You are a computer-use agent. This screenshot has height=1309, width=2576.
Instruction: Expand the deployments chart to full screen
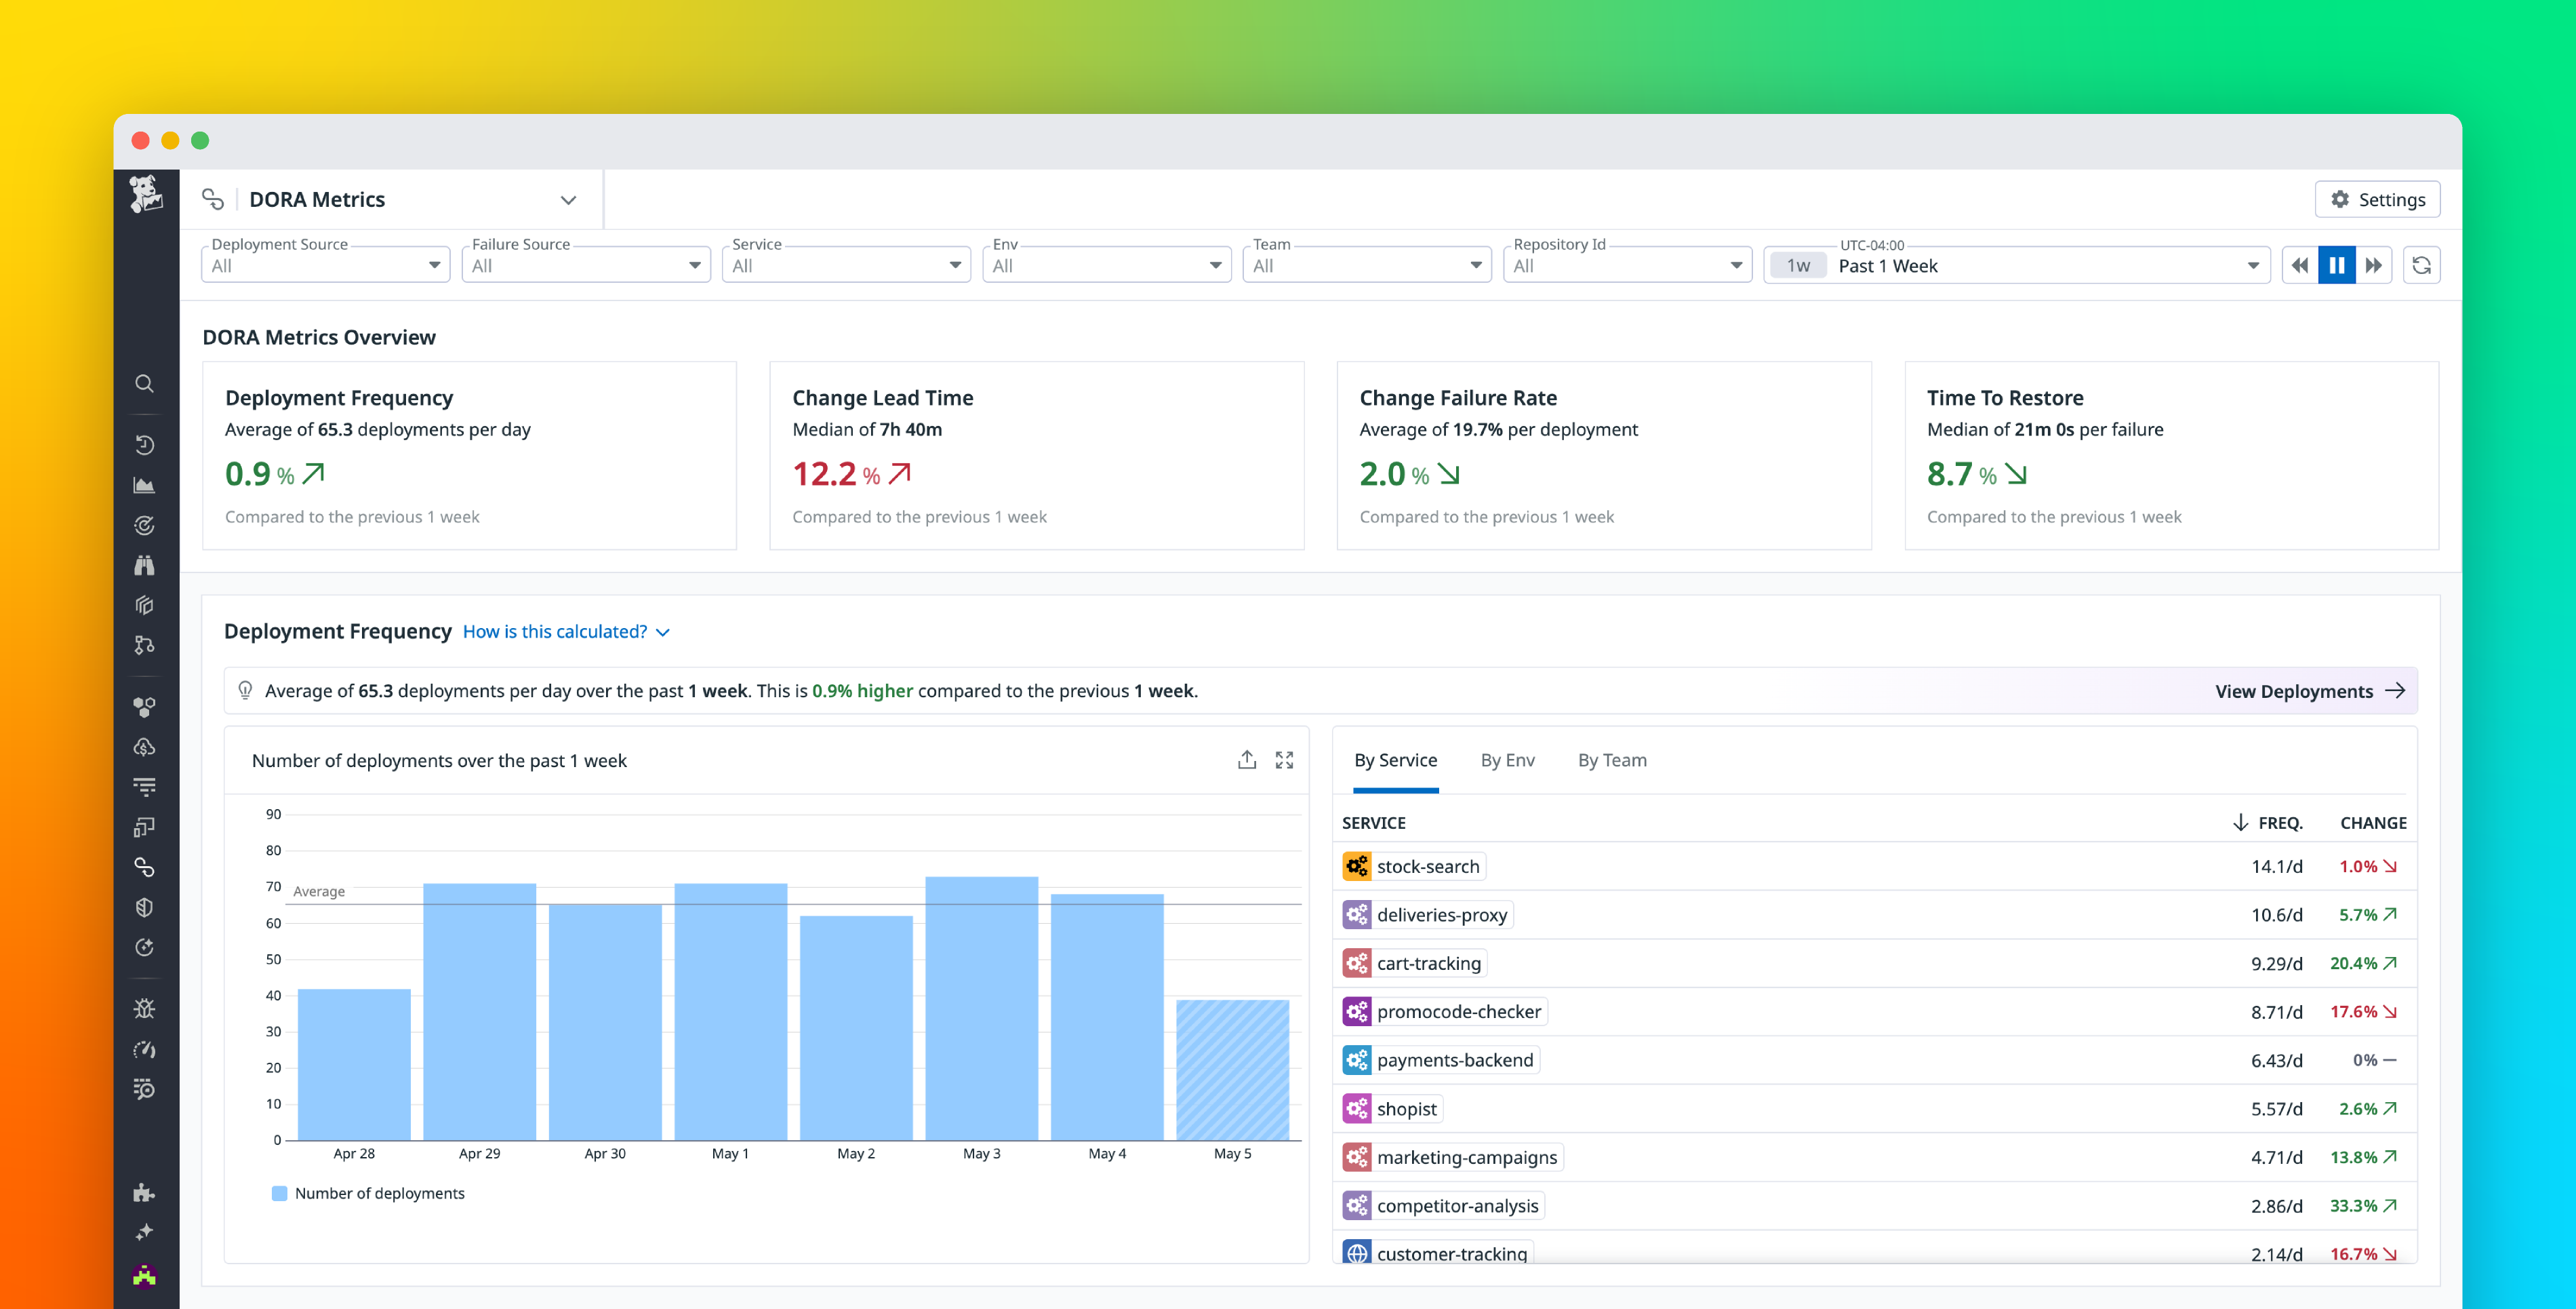point(1285,760)
